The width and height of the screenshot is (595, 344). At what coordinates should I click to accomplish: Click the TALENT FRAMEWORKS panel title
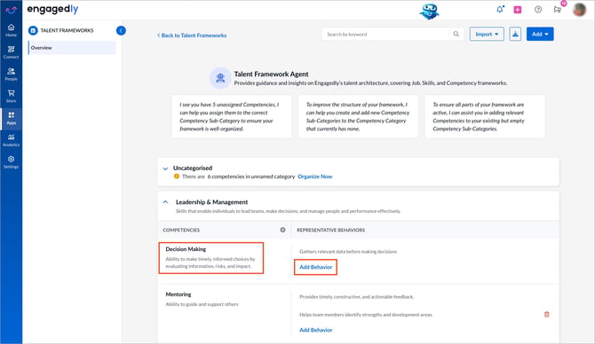[x=67, y=30]
